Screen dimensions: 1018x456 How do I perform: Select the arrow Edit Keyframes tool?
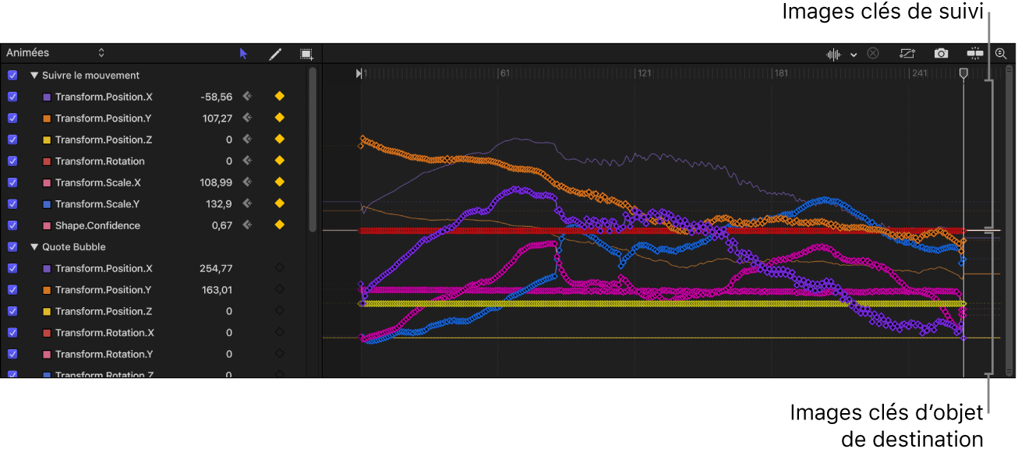tap(243, 54)
